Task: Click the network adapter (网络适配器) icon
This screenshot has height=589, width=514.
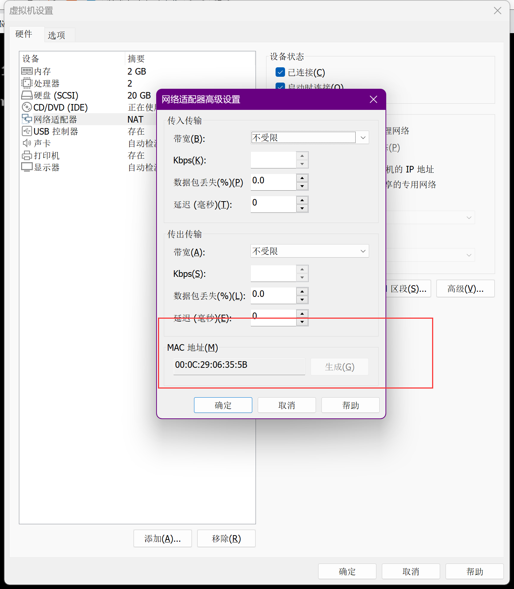Action: [x=27, y=119]
